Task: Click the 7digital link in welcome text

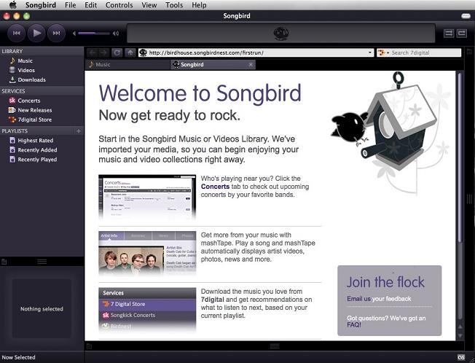Action: point(212,300)
